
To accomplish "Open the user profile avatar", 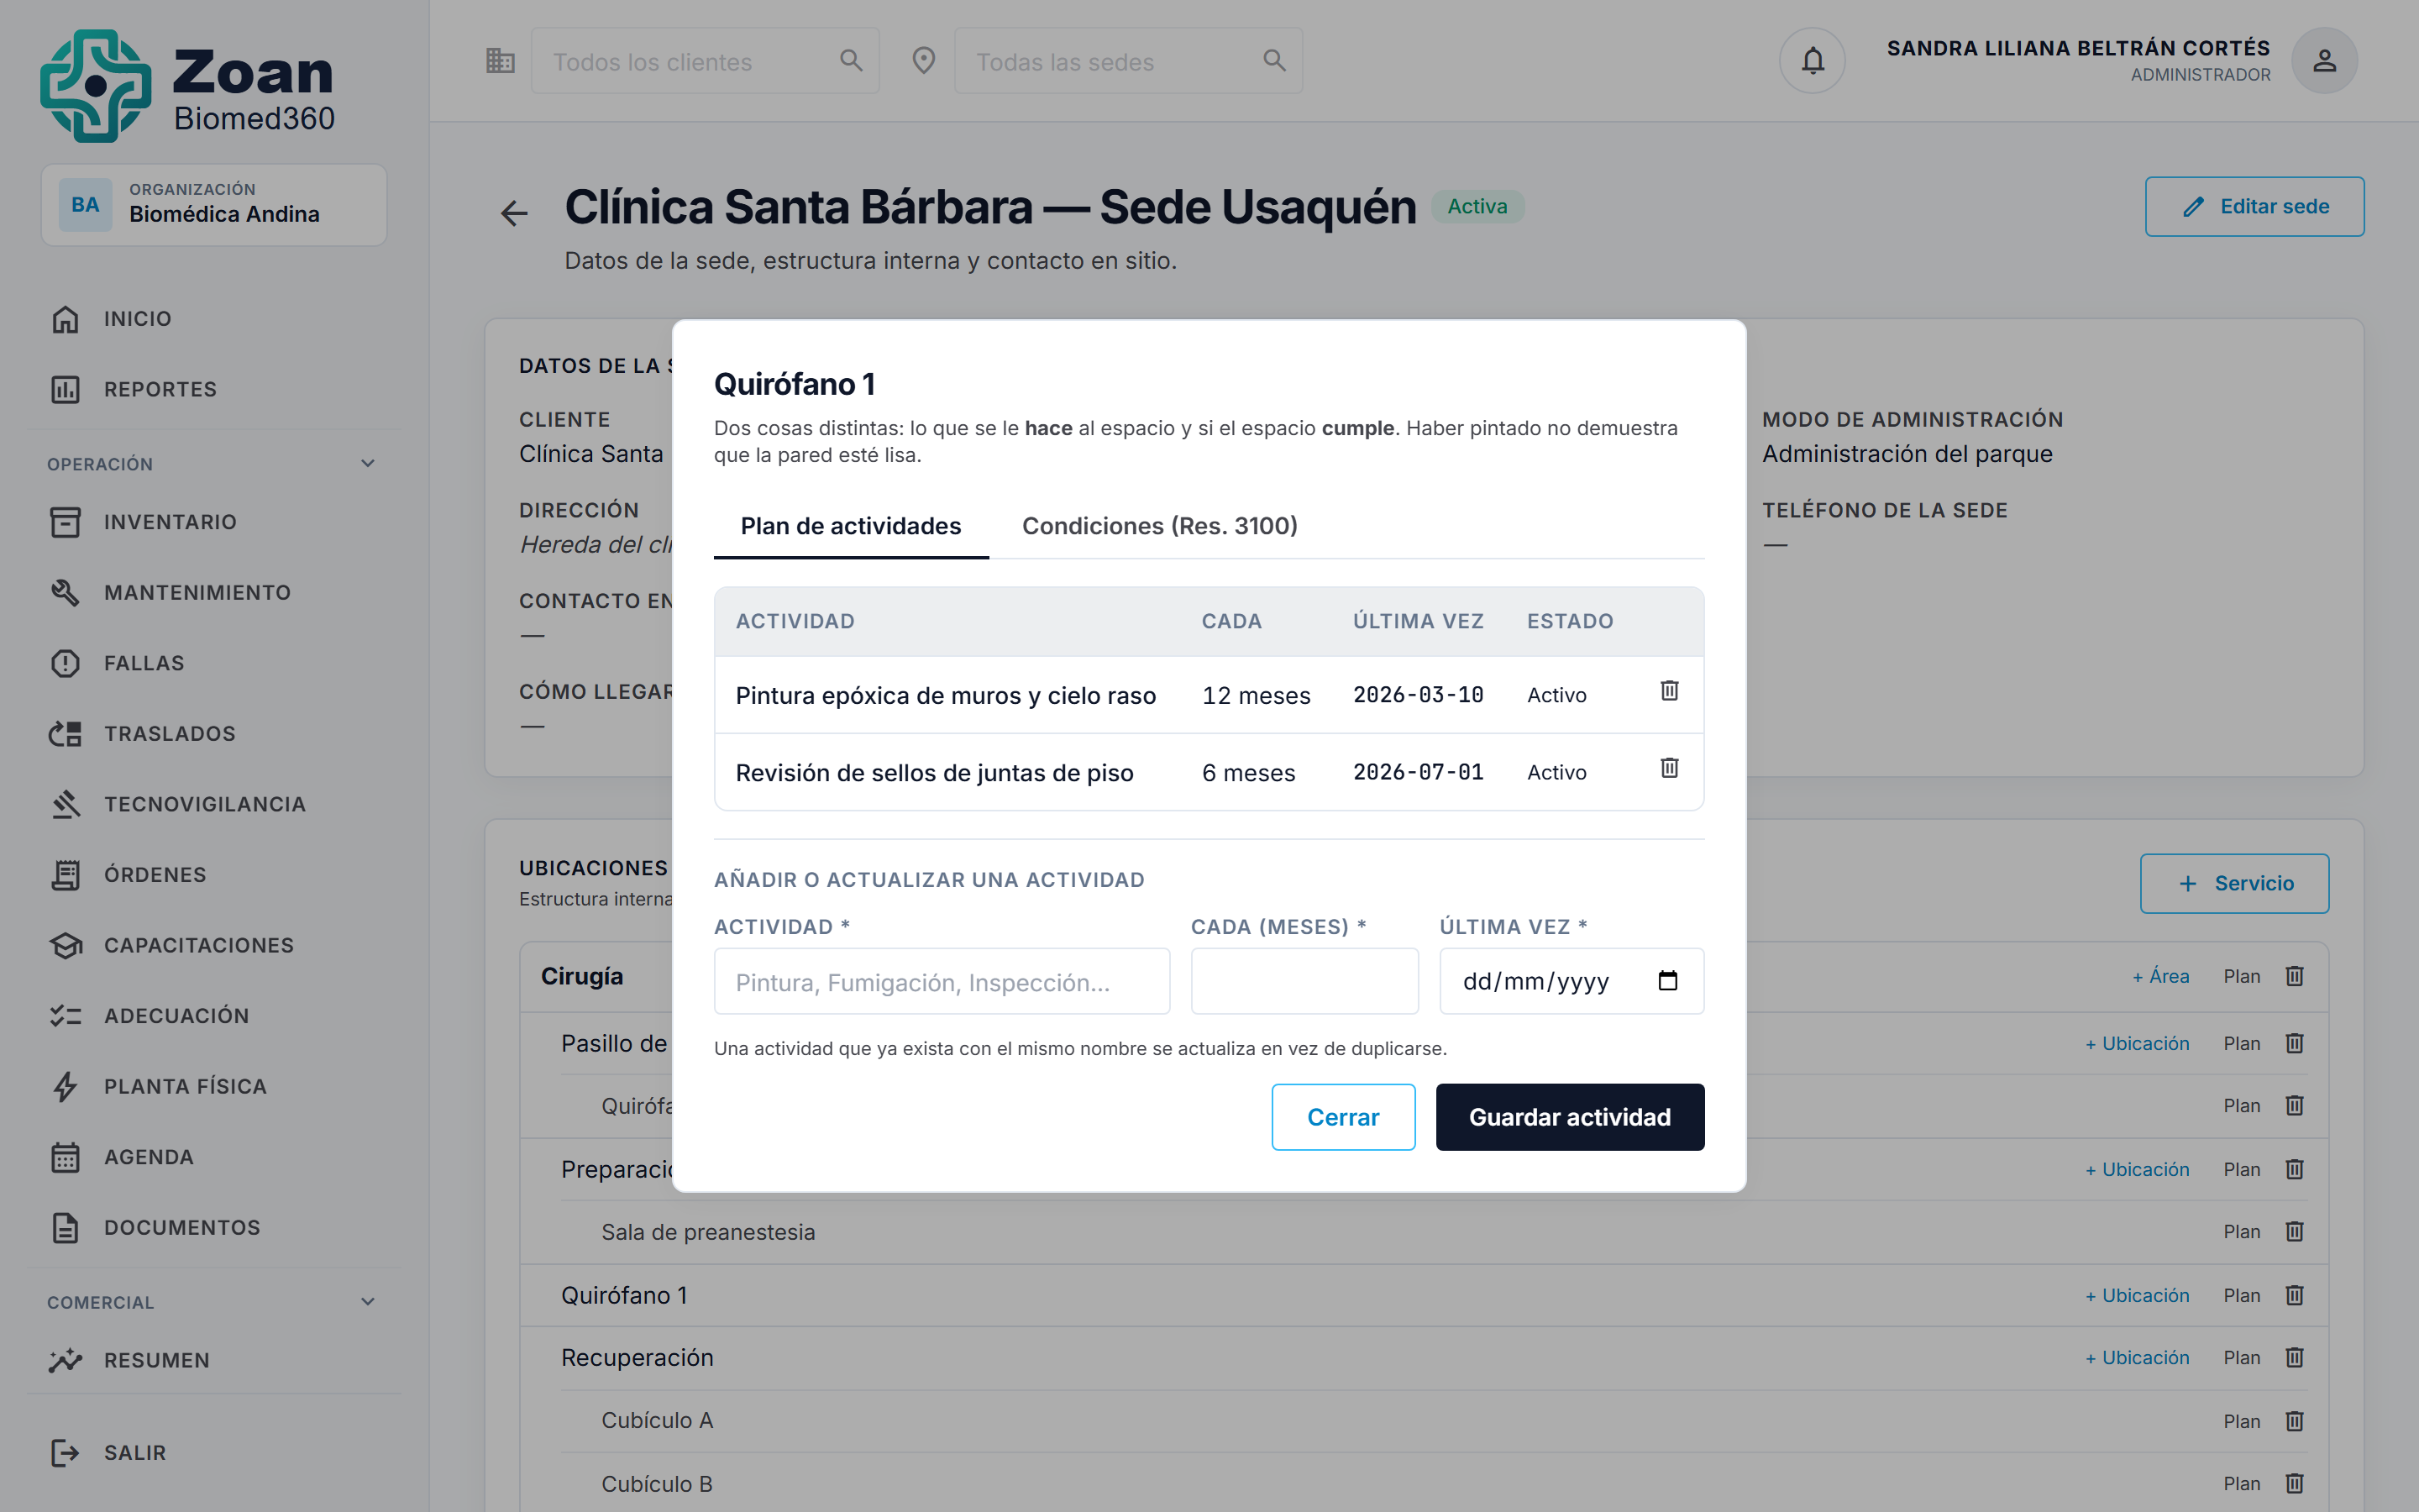I will (2324, 61).
